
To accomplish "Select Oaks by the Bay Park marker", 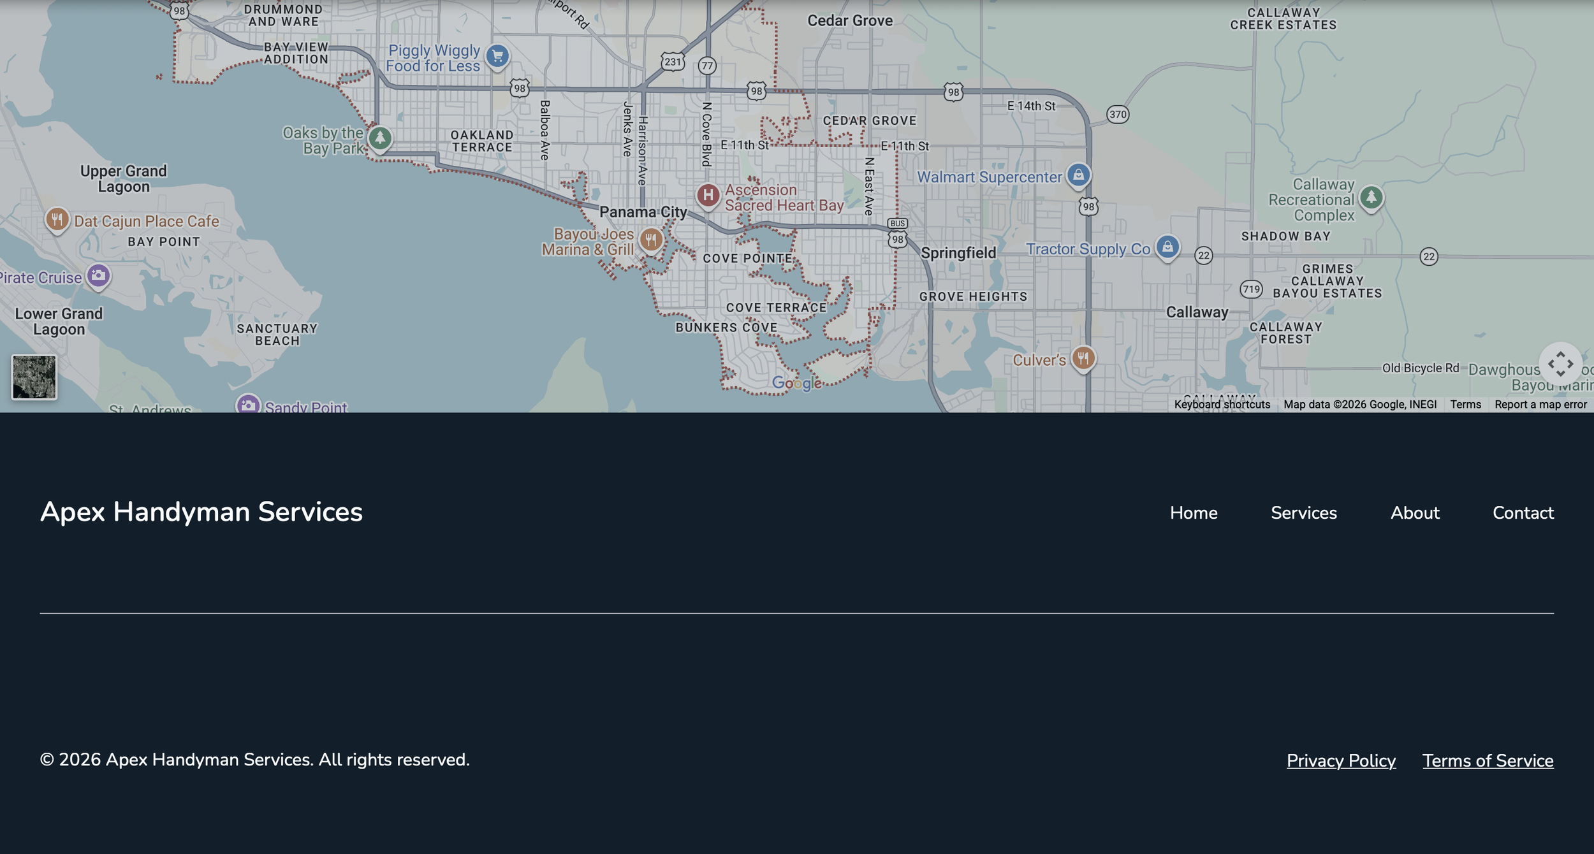I will tap(380, 138).
